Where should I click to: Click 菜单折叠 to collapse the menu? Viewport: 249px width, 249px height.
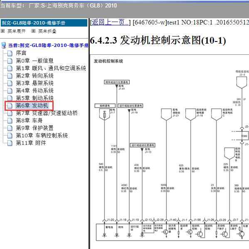click(47, 31)
